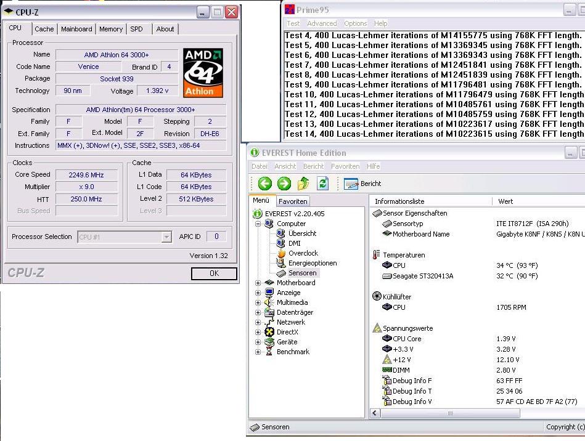Open the Overclock tree entry
585x441 pixels.
[x=303, y=253]
